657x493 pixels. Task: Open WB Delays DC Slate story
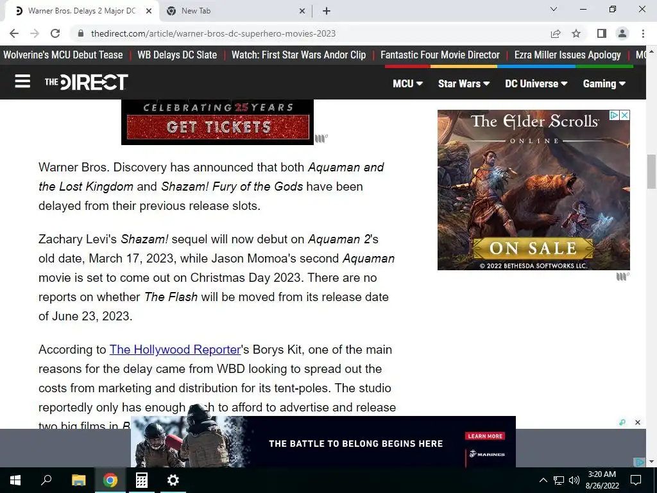[x=177, y=55]
